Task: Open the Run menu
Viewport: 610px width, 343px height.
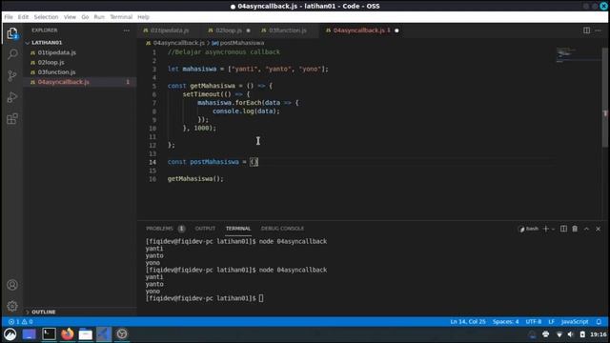Action: tap(99, 17)
